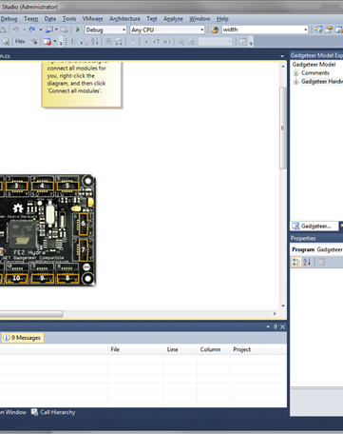
Task: Click Property Pages icon in Properties panel
Action: point(321,262)
